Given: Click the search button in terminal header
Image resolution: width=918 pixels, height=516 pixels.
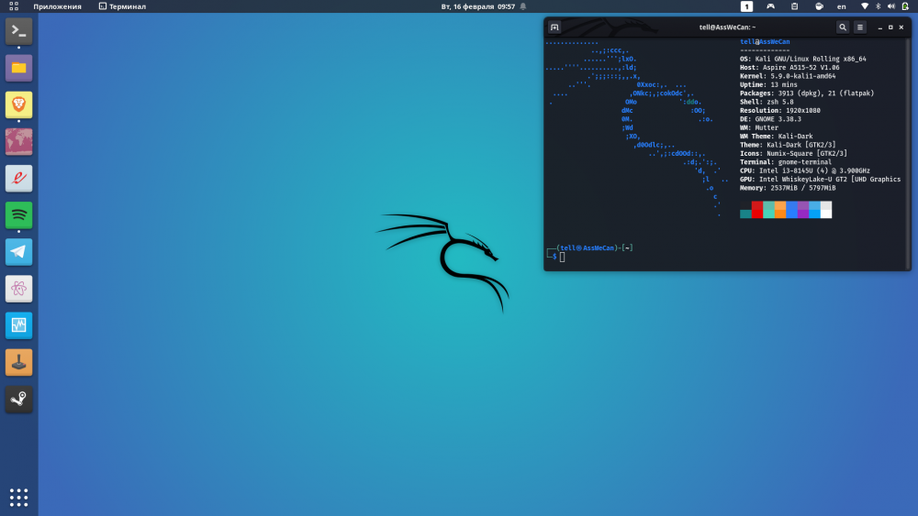Looking at the screenshot, I should coord(842,27).
